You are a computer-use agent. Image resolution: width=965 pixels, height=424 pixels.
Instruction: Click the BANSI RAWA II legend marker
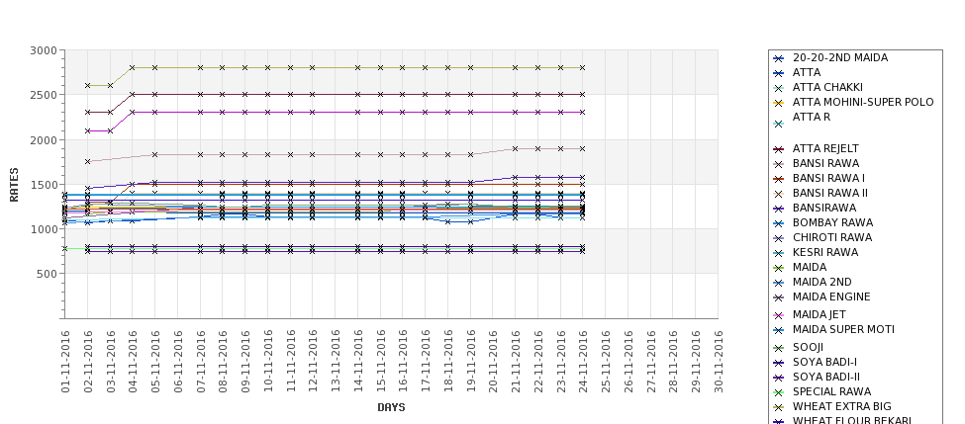[779, 194]
